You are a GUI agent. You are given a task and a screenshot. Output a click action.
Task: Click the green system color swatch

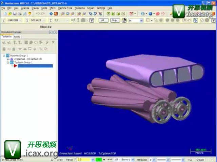(99, 160)
